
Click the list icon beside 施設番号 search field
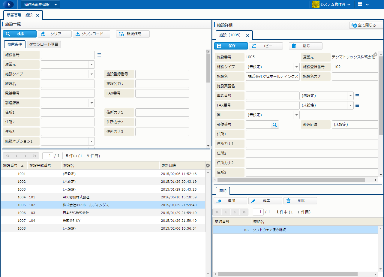(99, 55)
